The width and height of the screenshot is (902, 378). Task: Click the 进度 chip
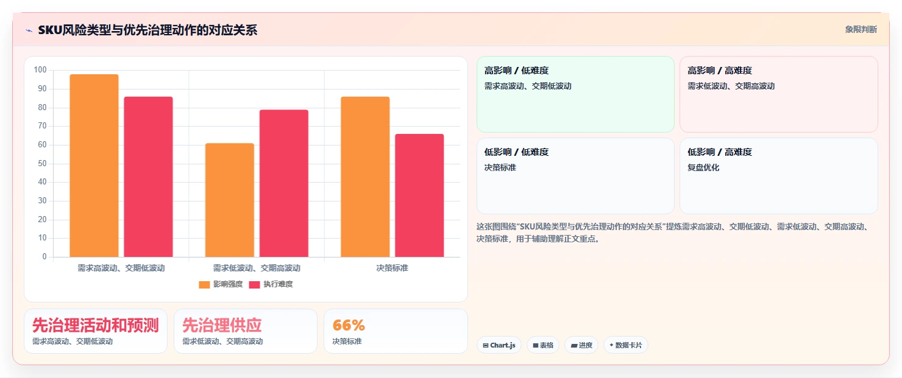581,345
